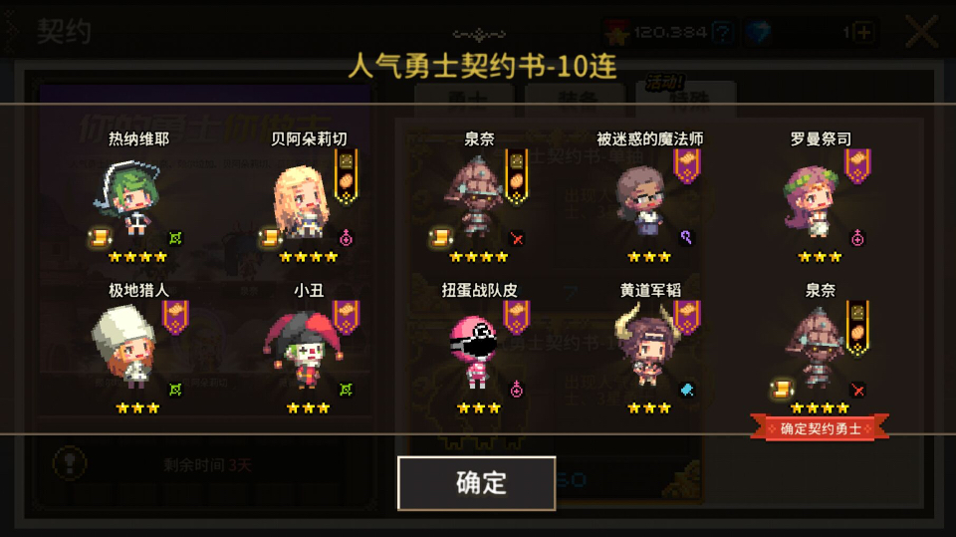Close the contract screen with X
This screenshot has height=537, width=956.
tap(921, 32)
